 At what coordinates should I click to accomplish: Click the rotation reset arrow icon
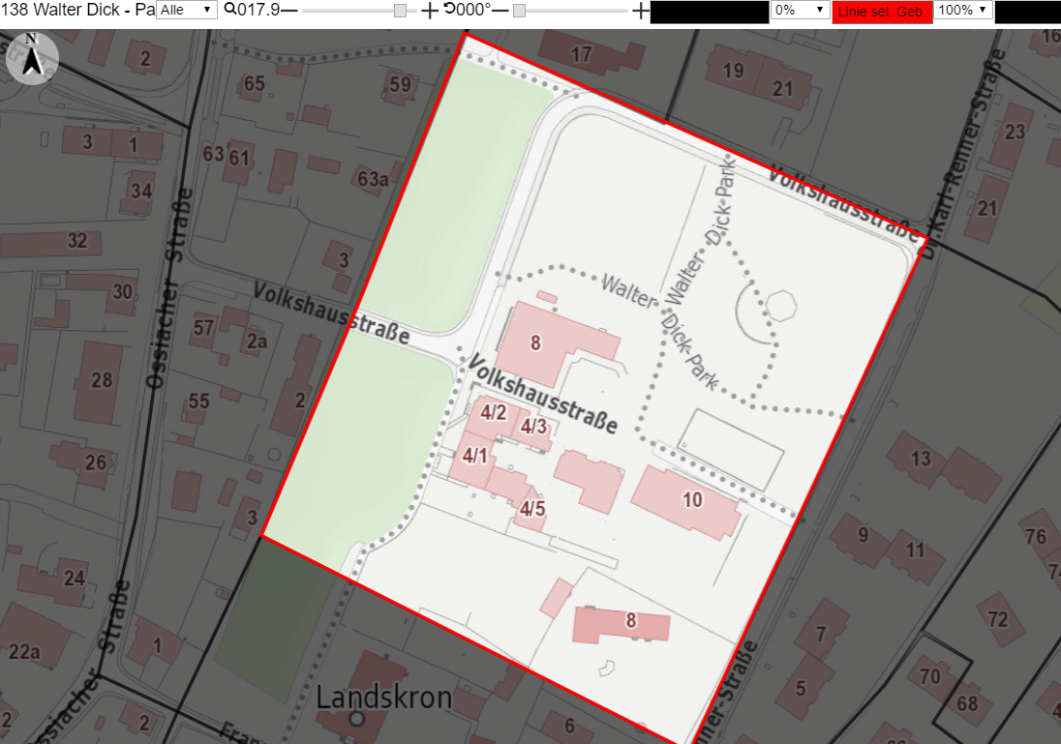tap(450, 9)
